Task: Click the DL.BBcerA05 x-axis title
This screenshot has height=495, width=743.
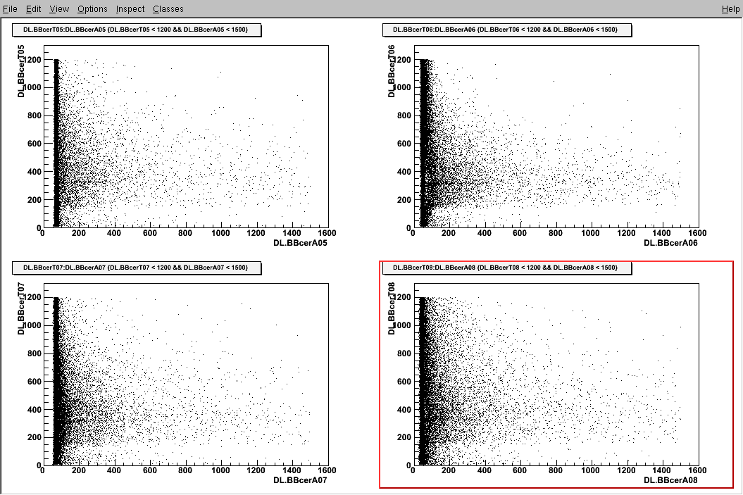Action: tap(300, 243)
